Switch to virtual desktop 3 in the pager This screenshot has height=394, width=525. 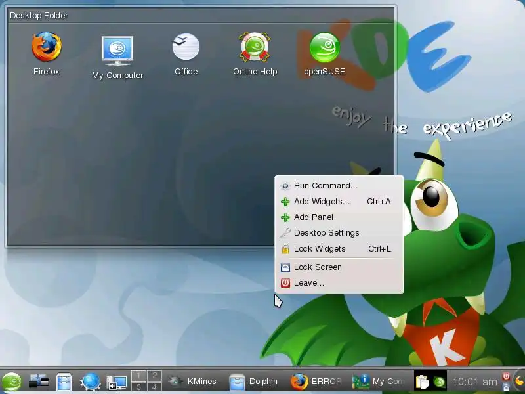138,387
